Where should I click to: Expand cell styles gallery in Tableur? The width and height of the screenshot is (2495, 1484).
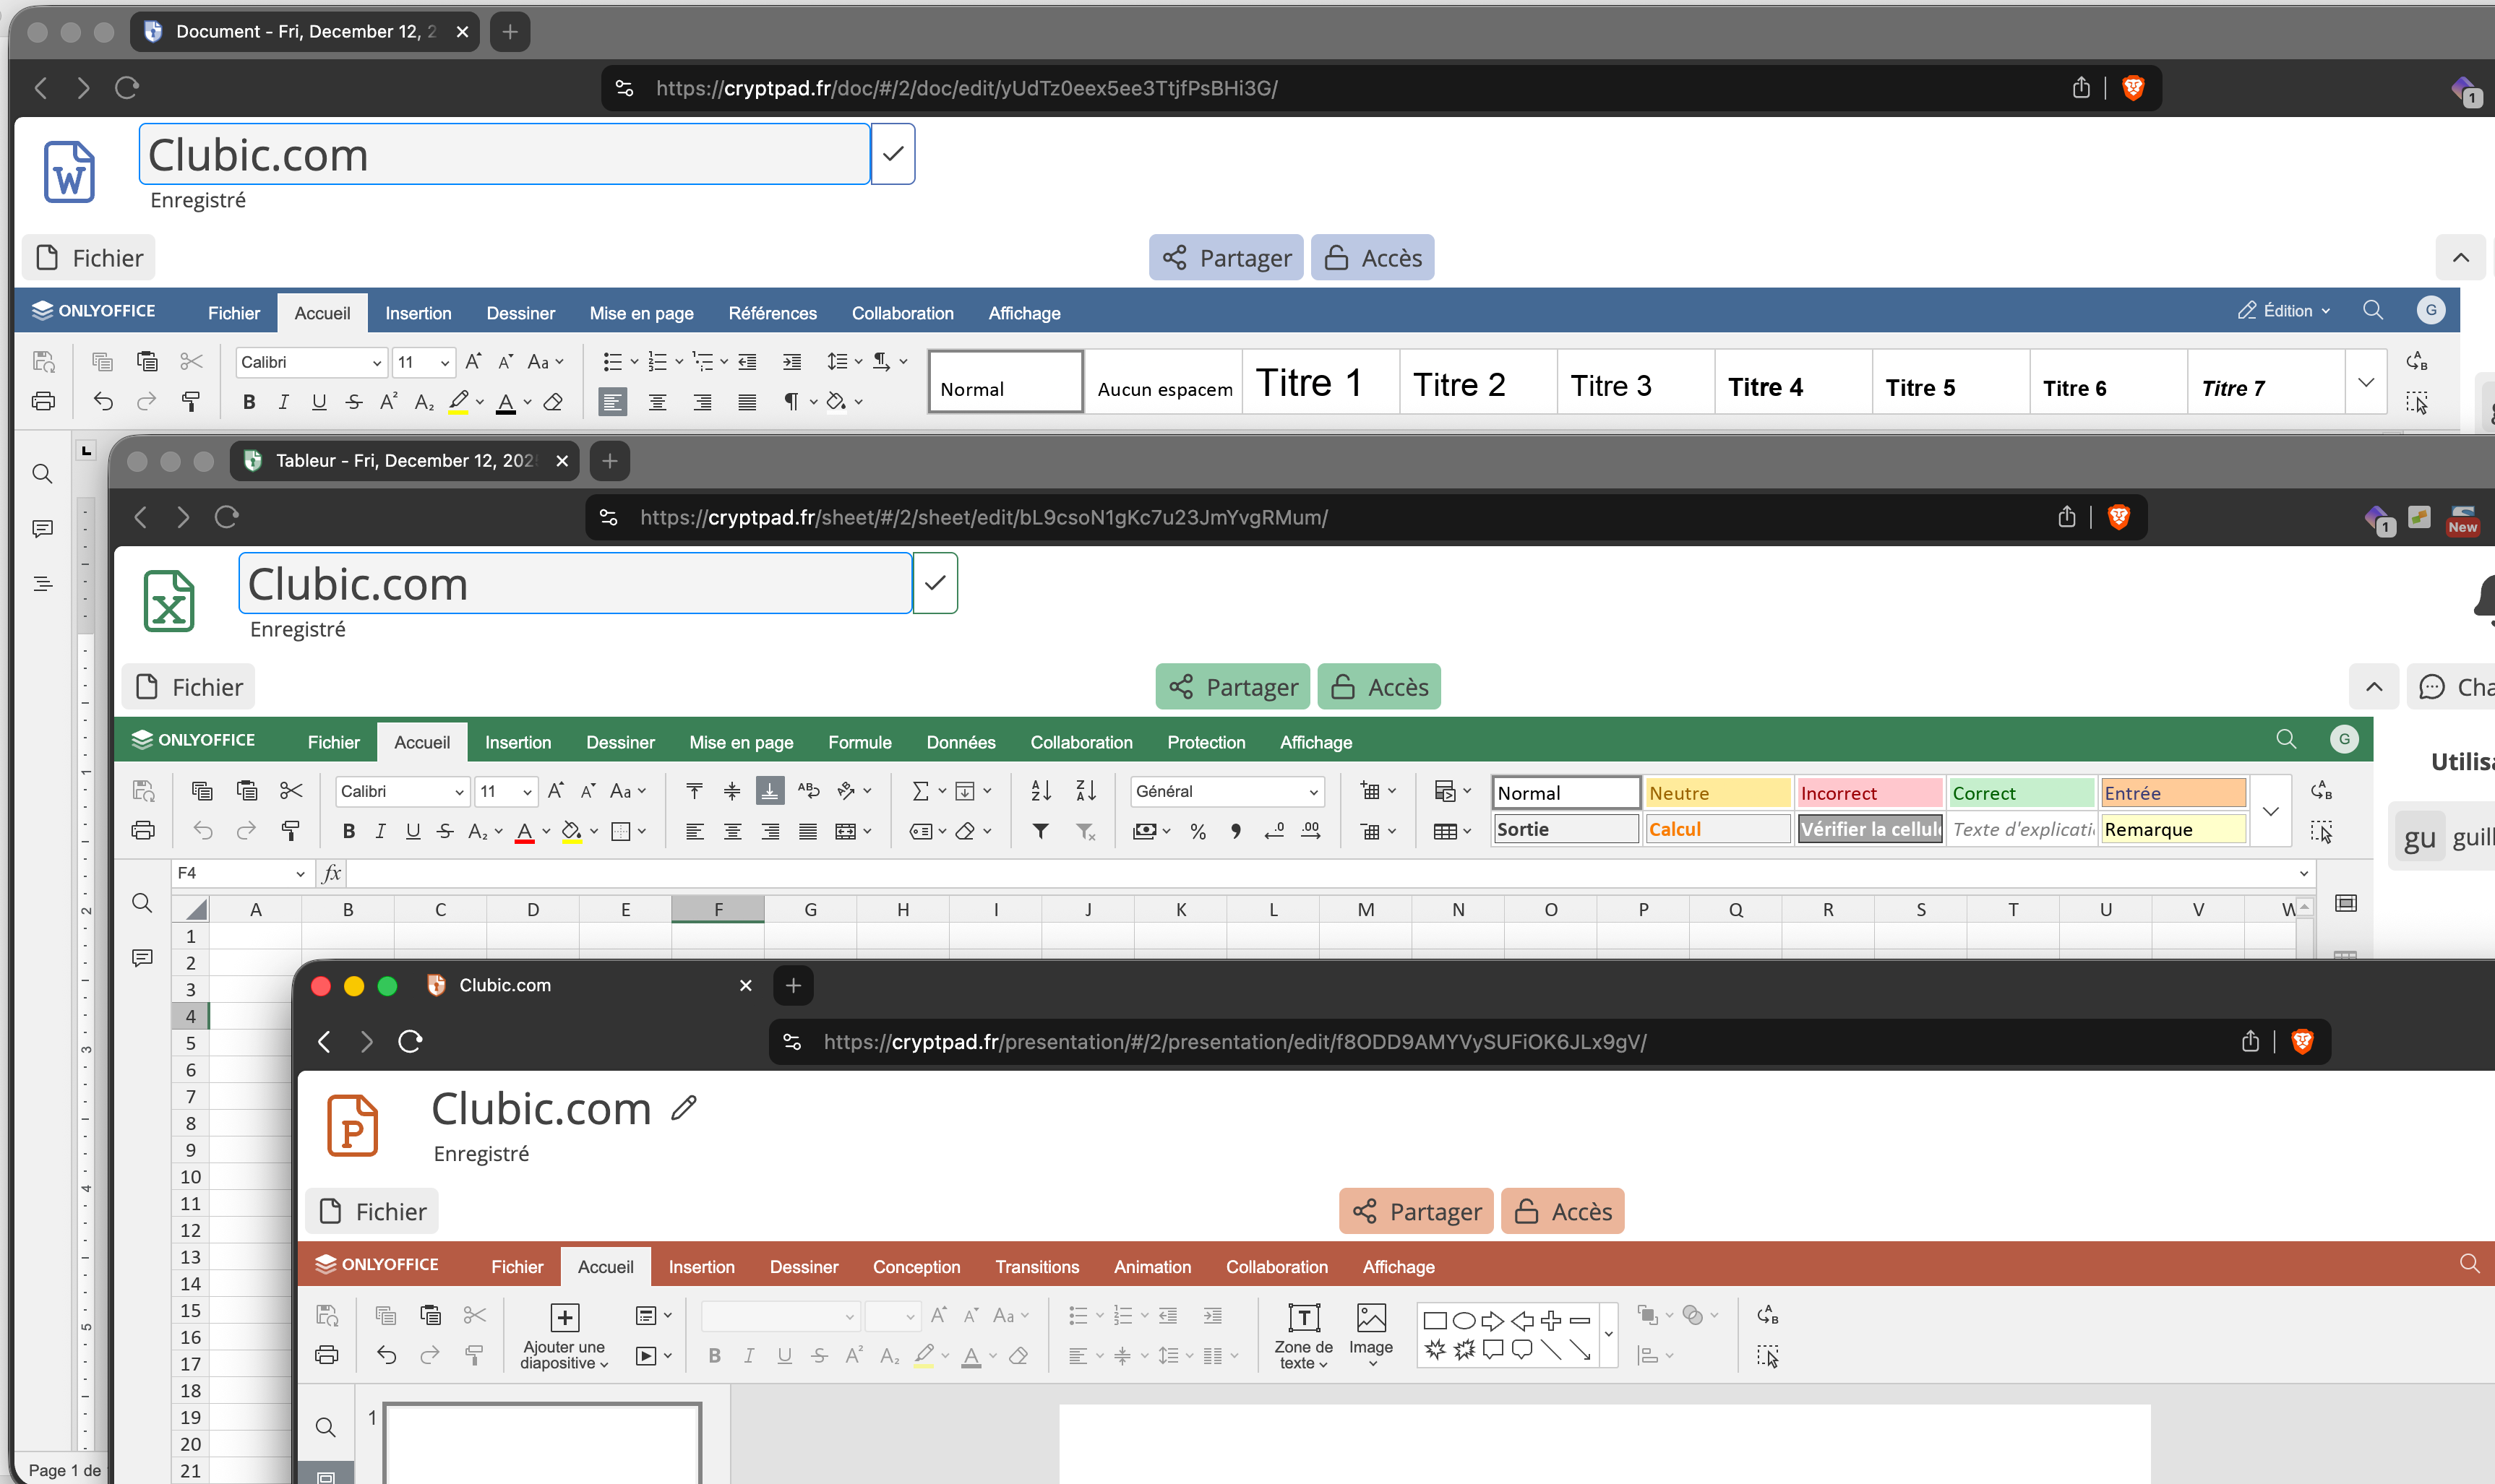point(2271,811)
